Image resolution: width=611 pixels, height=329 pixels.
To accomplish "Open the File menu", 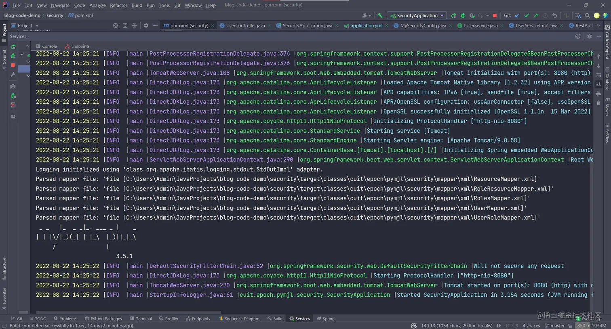I will click(x=16, y=5).
